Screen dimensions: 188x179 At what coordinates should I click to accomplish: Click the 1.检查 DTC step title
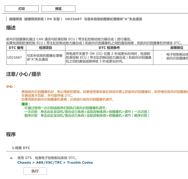coord(21,148)
